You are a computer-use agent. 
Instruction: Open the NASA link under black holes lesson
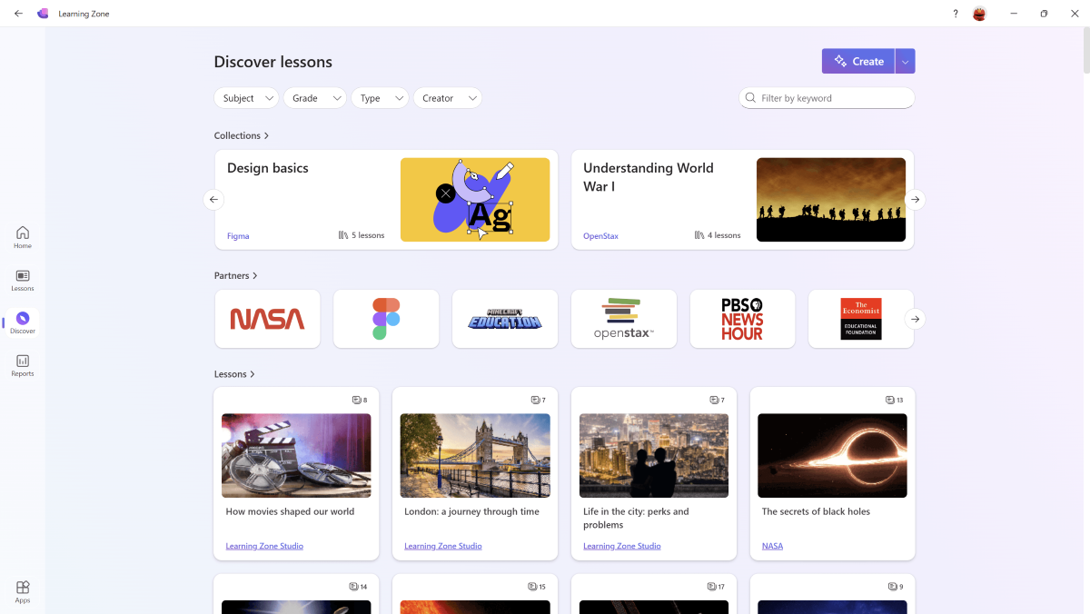pos(772,546)
